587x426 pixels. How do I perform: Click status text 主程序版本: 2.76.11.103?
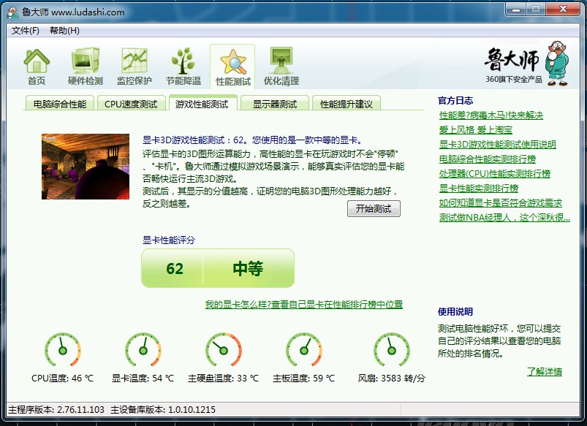[x=56, y=409]
